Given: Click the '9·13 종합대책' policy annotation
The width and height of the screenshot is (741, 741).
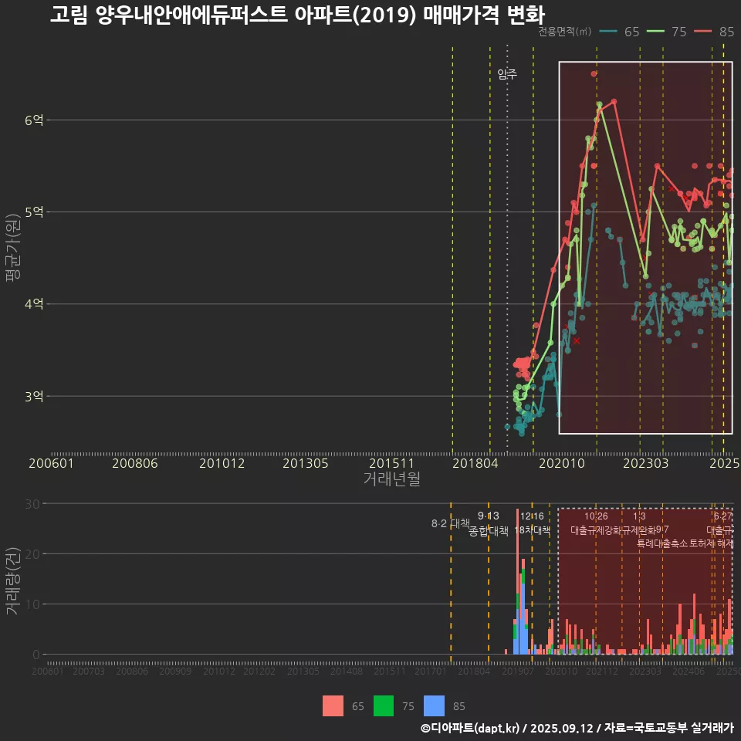Looking at the screenshot, I should 488,523.
